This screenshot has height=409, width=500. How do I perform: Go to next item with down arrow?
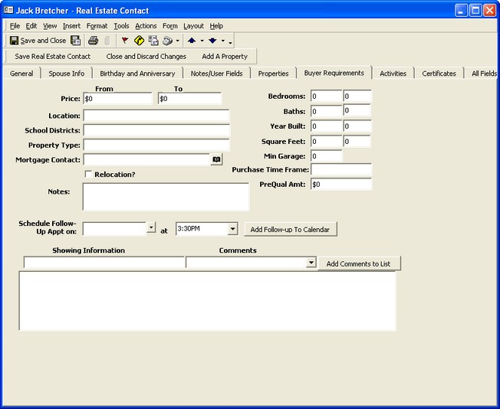click(212, 41)
